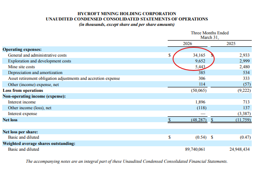Select the (57) value
The image size is (254, 173).
(247, 84)
